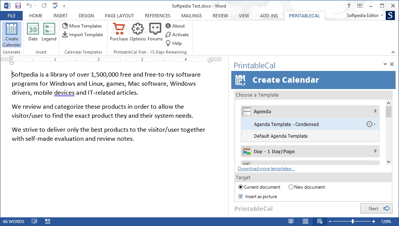Open the FILE tab
Viewport: 399px width, 226px height.
[x=11, y=16]
